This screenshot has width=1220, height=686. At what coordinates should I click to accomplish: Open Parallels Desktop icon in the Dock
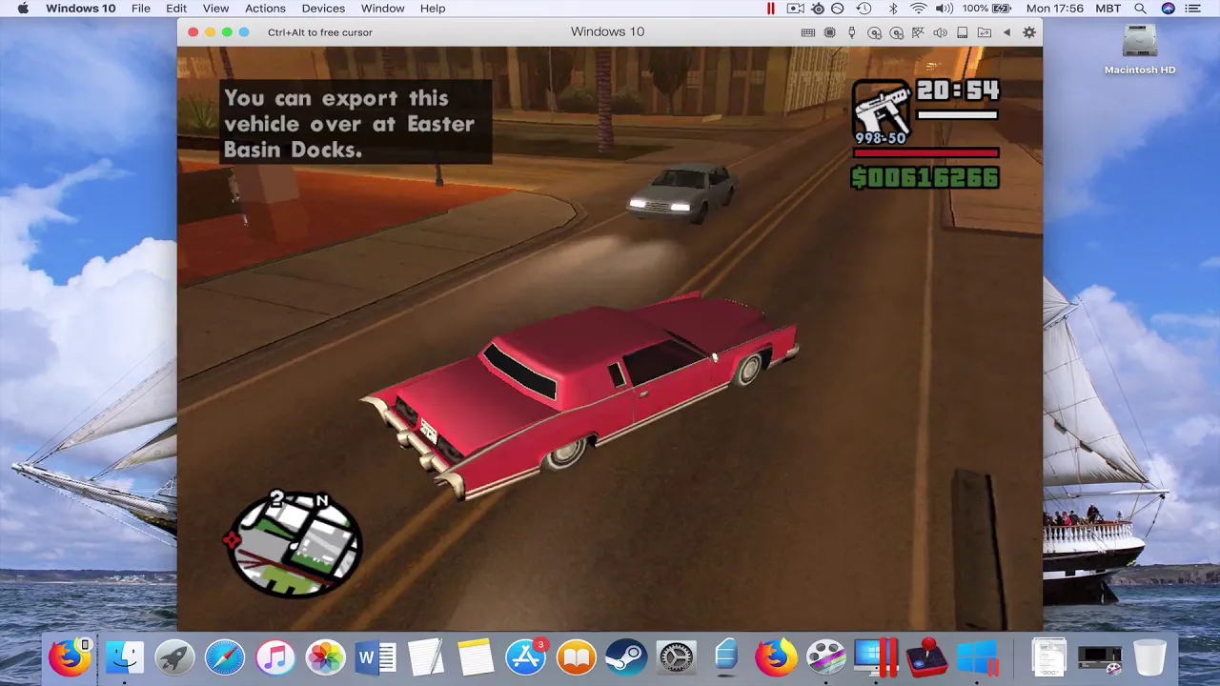click(876, 657)
